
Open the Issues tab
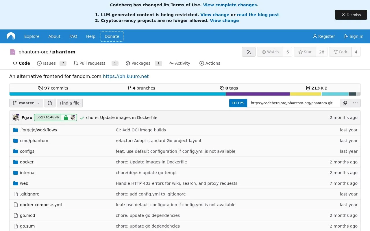[x=52, y=63]
